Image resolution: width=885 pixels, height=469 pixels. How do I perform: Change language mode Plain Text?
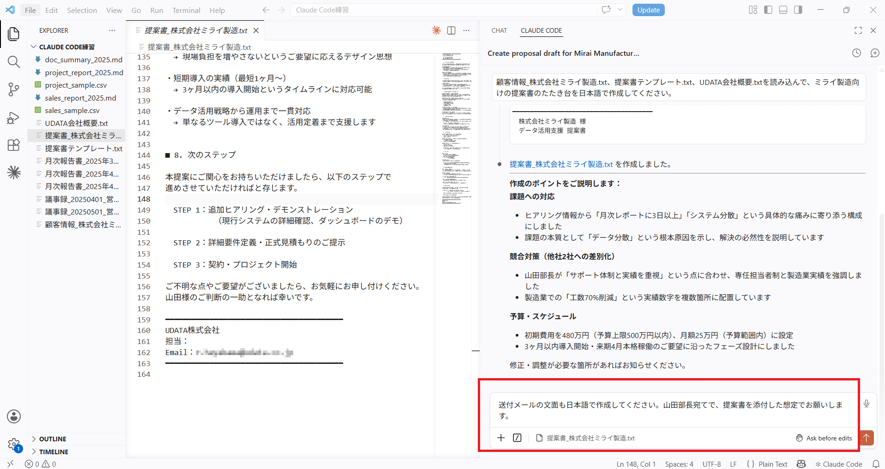pos(773,464)
